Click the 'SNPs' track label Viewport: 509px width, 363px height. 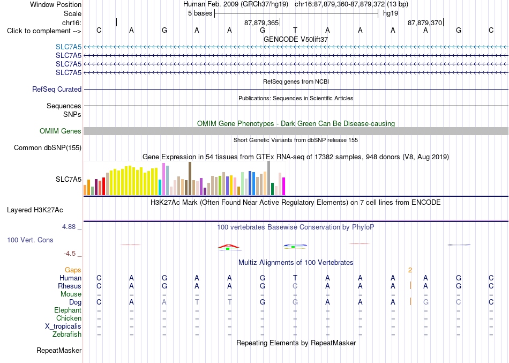pos(72,114)
